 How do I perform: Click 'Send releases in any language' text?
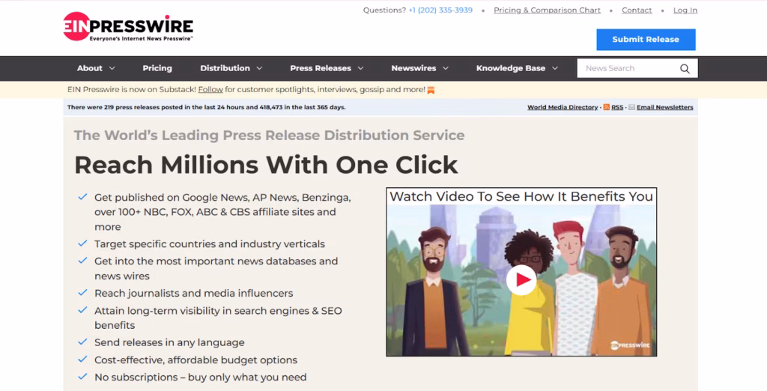[169, 342]
